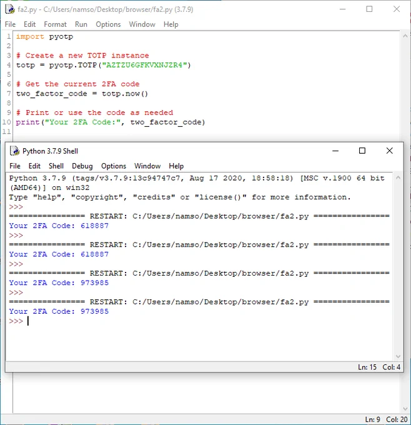Open File menu in Python Shell window
The width and height of the screenshot is (411, 425).
pyautogui.click(x=14, y=166)
